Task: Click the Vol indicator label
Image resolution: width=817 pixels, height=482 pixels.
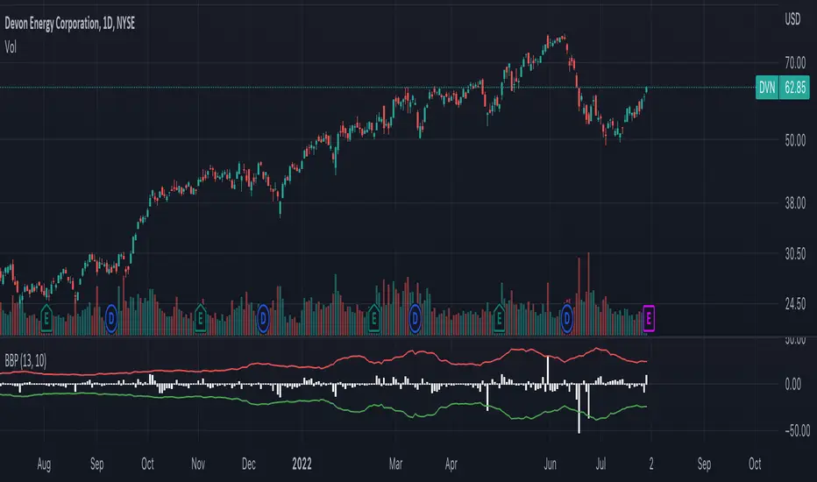Action: tap(11, 47)
